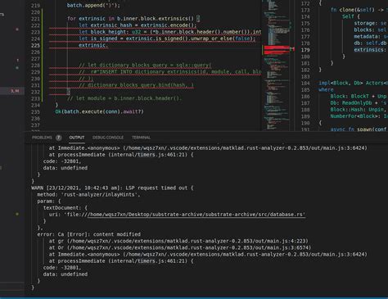Click the 'db: self.db' line in right editor

click(370, 43)
